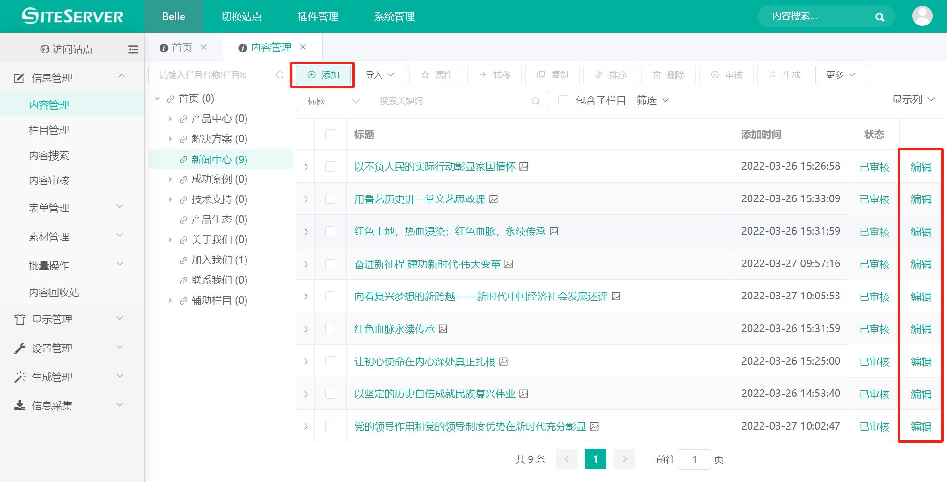Close the 首页 tab with its X
Image resolution: width=947 pixels, height=482 pixels.
pyautogui.click(x=204, y=47)
